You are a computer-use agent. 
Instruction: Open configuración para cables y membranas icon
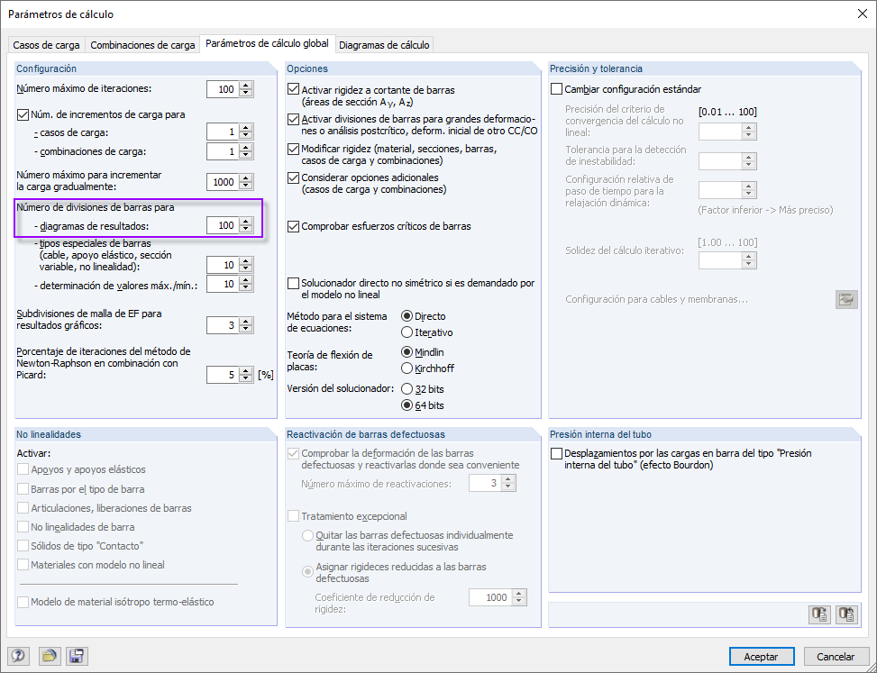coord(845,299)
